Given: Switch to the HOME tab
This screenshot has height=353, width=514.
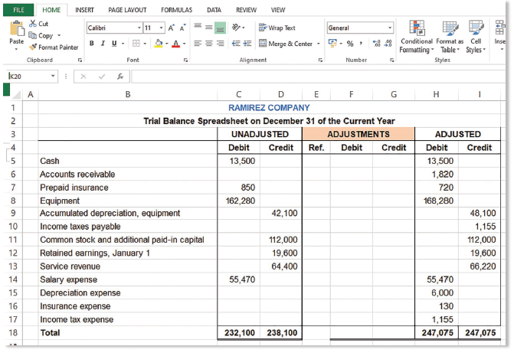Looking at the screenshot, I should (x=51, y=10).
